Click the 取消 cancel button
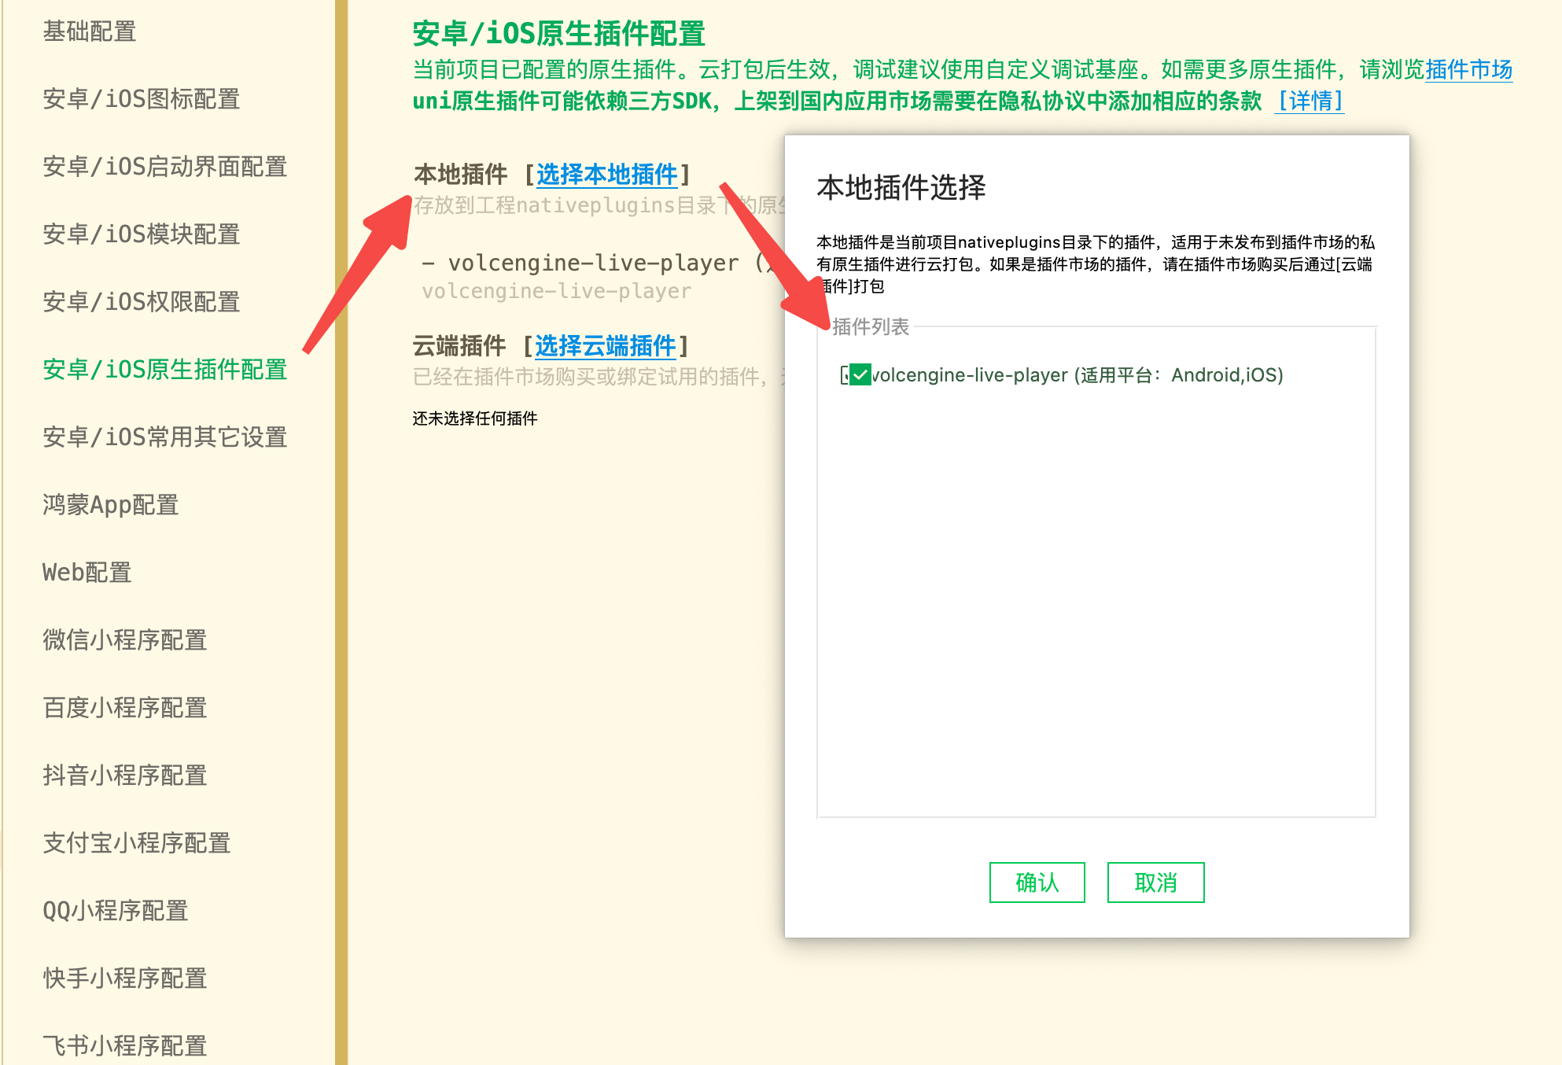This screenshot has width=1562, height=1065. [1155, 883]
